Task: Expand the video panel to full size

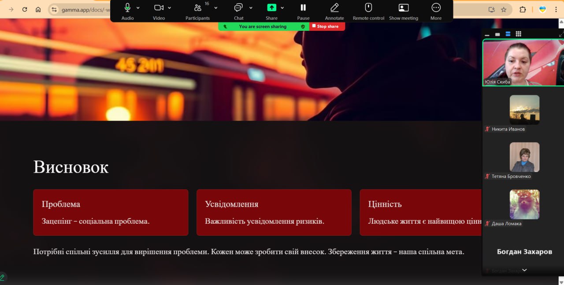Action: [561, 34]
